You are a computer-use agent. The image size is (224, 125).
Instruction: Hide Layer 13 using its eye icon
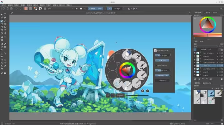point(195,56)
